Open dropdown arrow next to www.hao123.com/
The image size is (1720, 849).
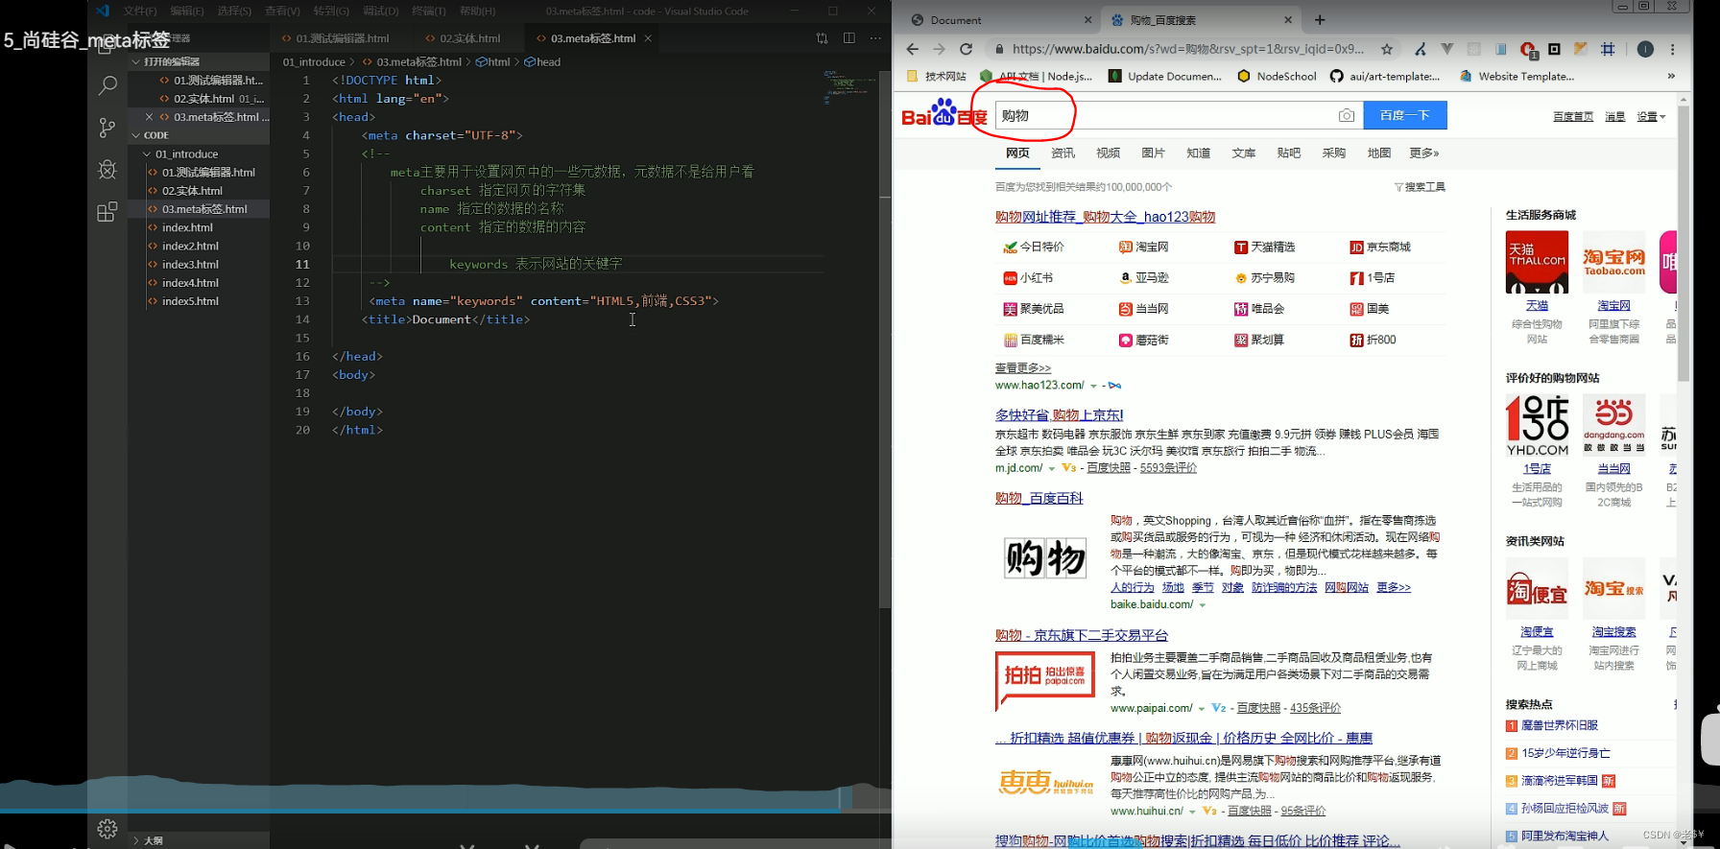[x=1093, y=386]
